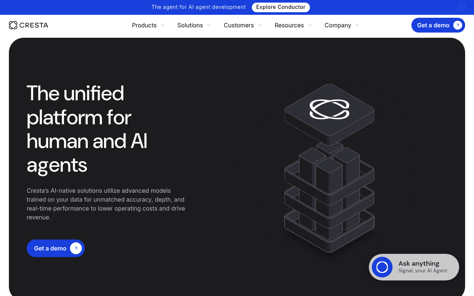Expand the Products chevron arrow
This screenshot has height=296, width=474.
click(162, 25)
